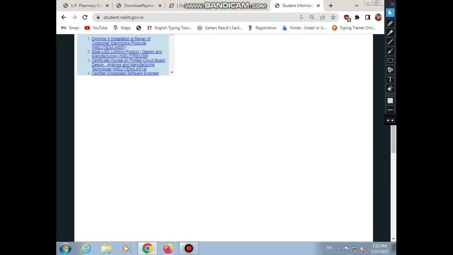The width and height of the screenshot is (453, 255).
Task: Open the zoom magnifier in address bar
Action: tap(312, 17)
